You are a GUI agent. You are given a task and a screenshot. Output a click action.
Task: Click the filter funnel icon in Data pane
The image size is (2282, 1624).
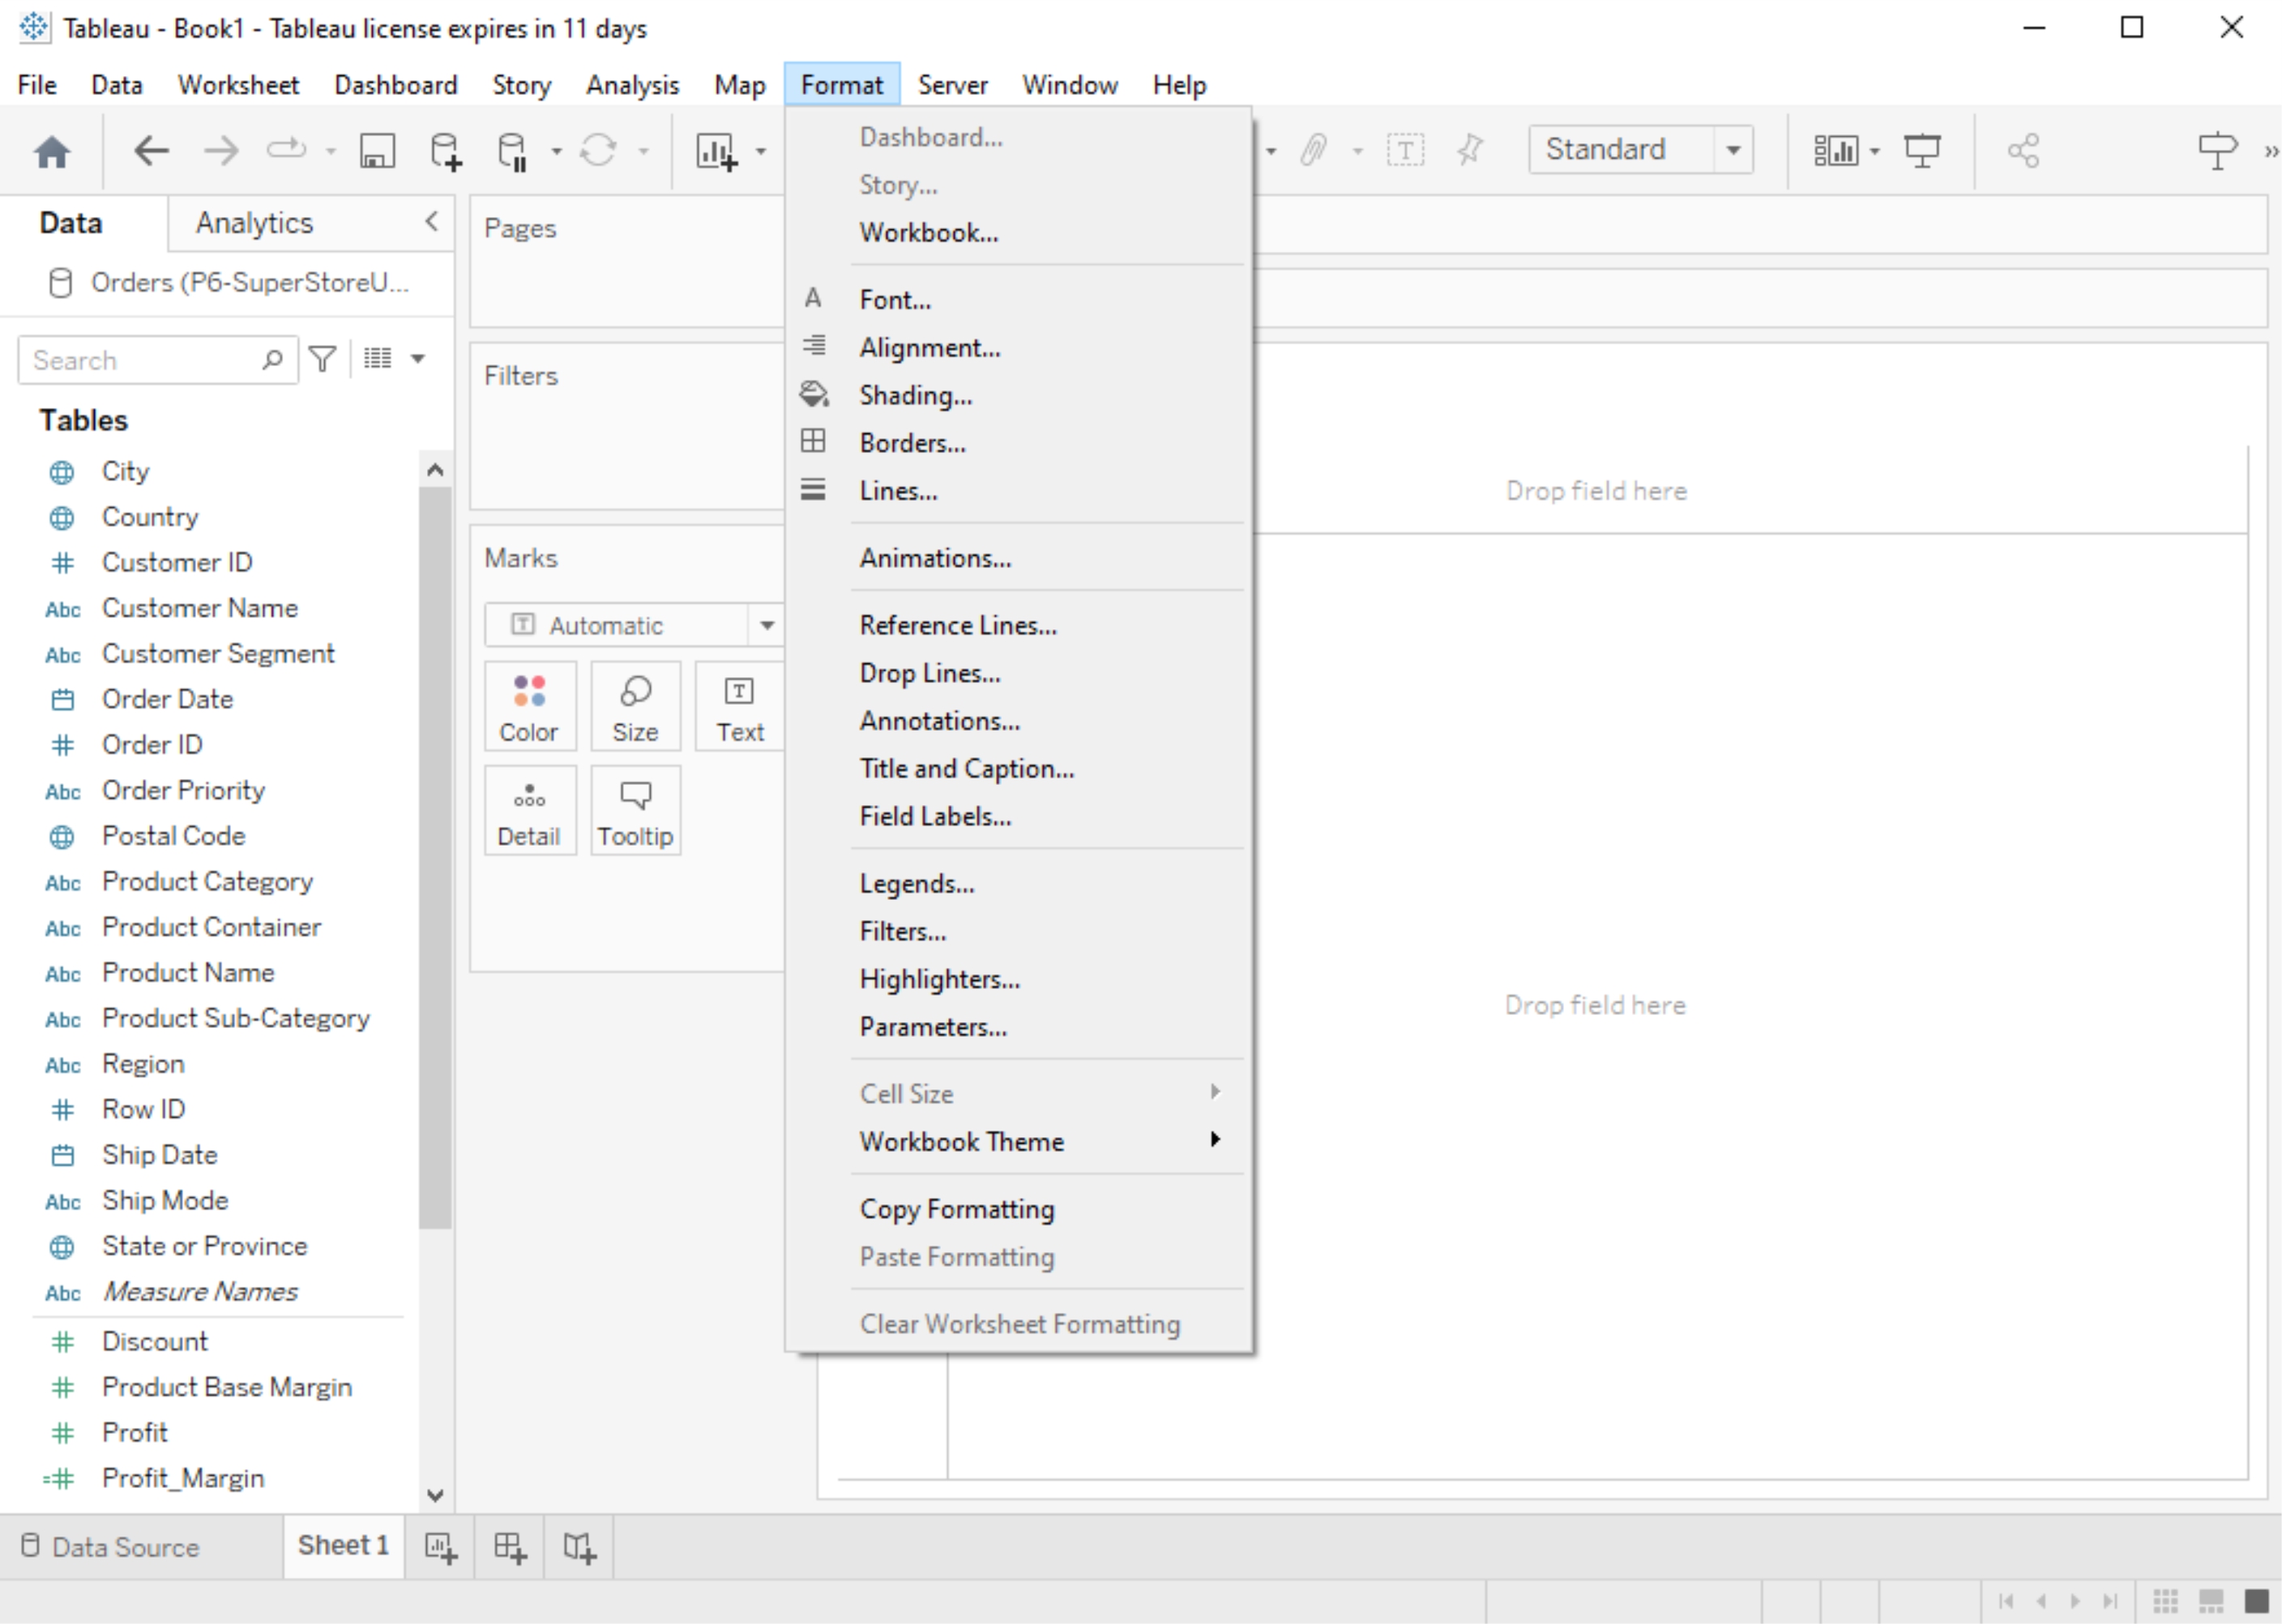tap(323, 359)
